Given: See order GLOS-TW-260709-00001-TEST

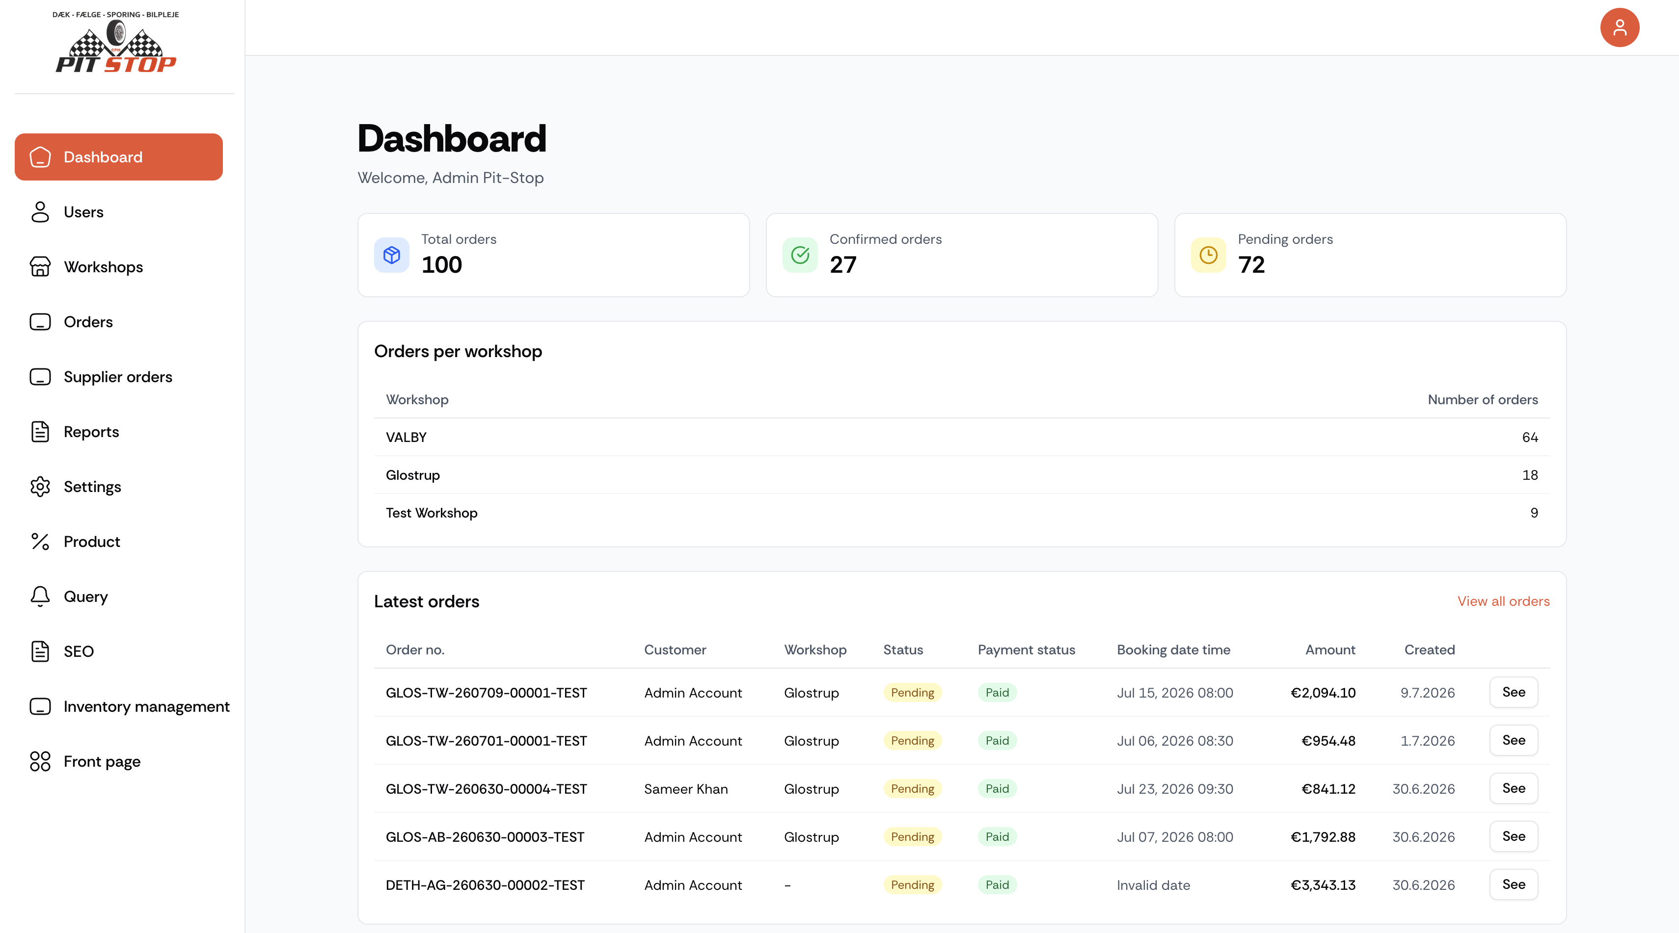Looking at the screenshot, I should (x=1514, y=692).
